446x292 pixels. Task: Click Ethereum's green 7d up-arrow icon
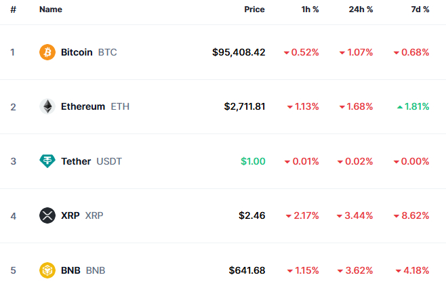click(400, 107)
